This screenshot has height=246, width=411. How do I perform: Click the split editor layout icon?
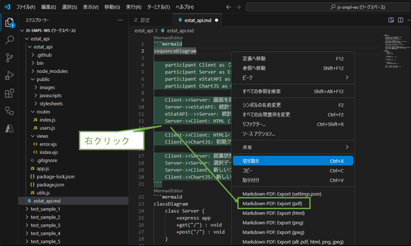click(x=391, y=20)
